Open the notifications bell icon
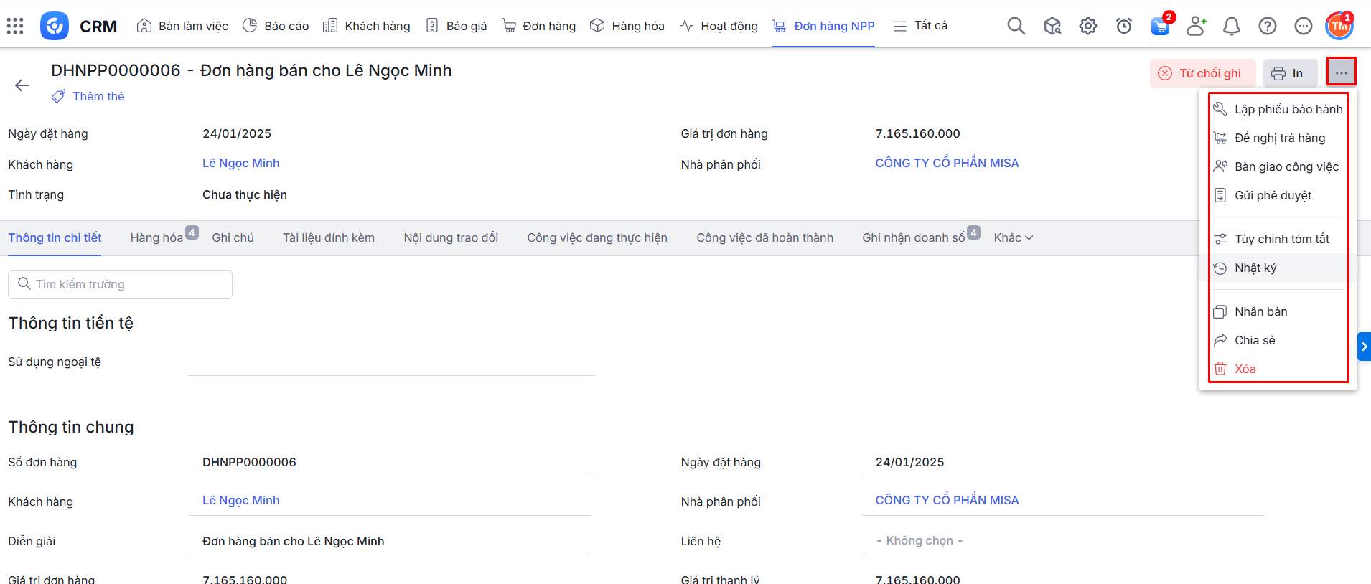 point(1232,27)
